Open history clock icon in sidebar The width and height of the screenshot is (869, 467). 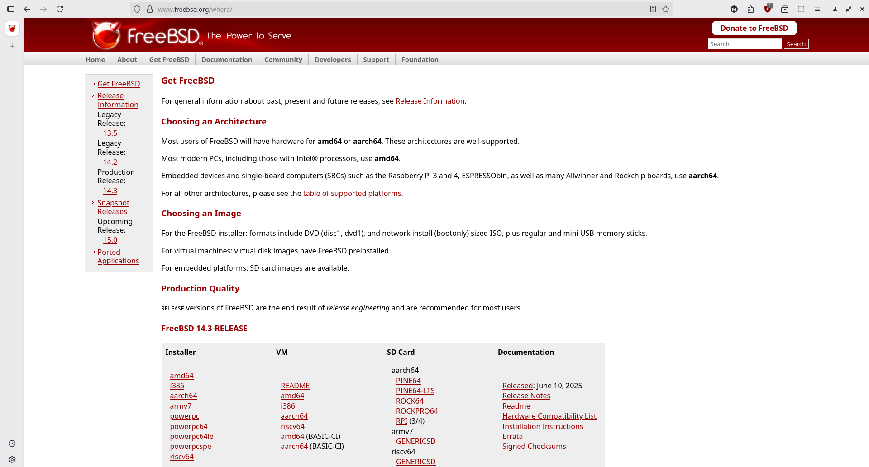(x=12, y=443)
